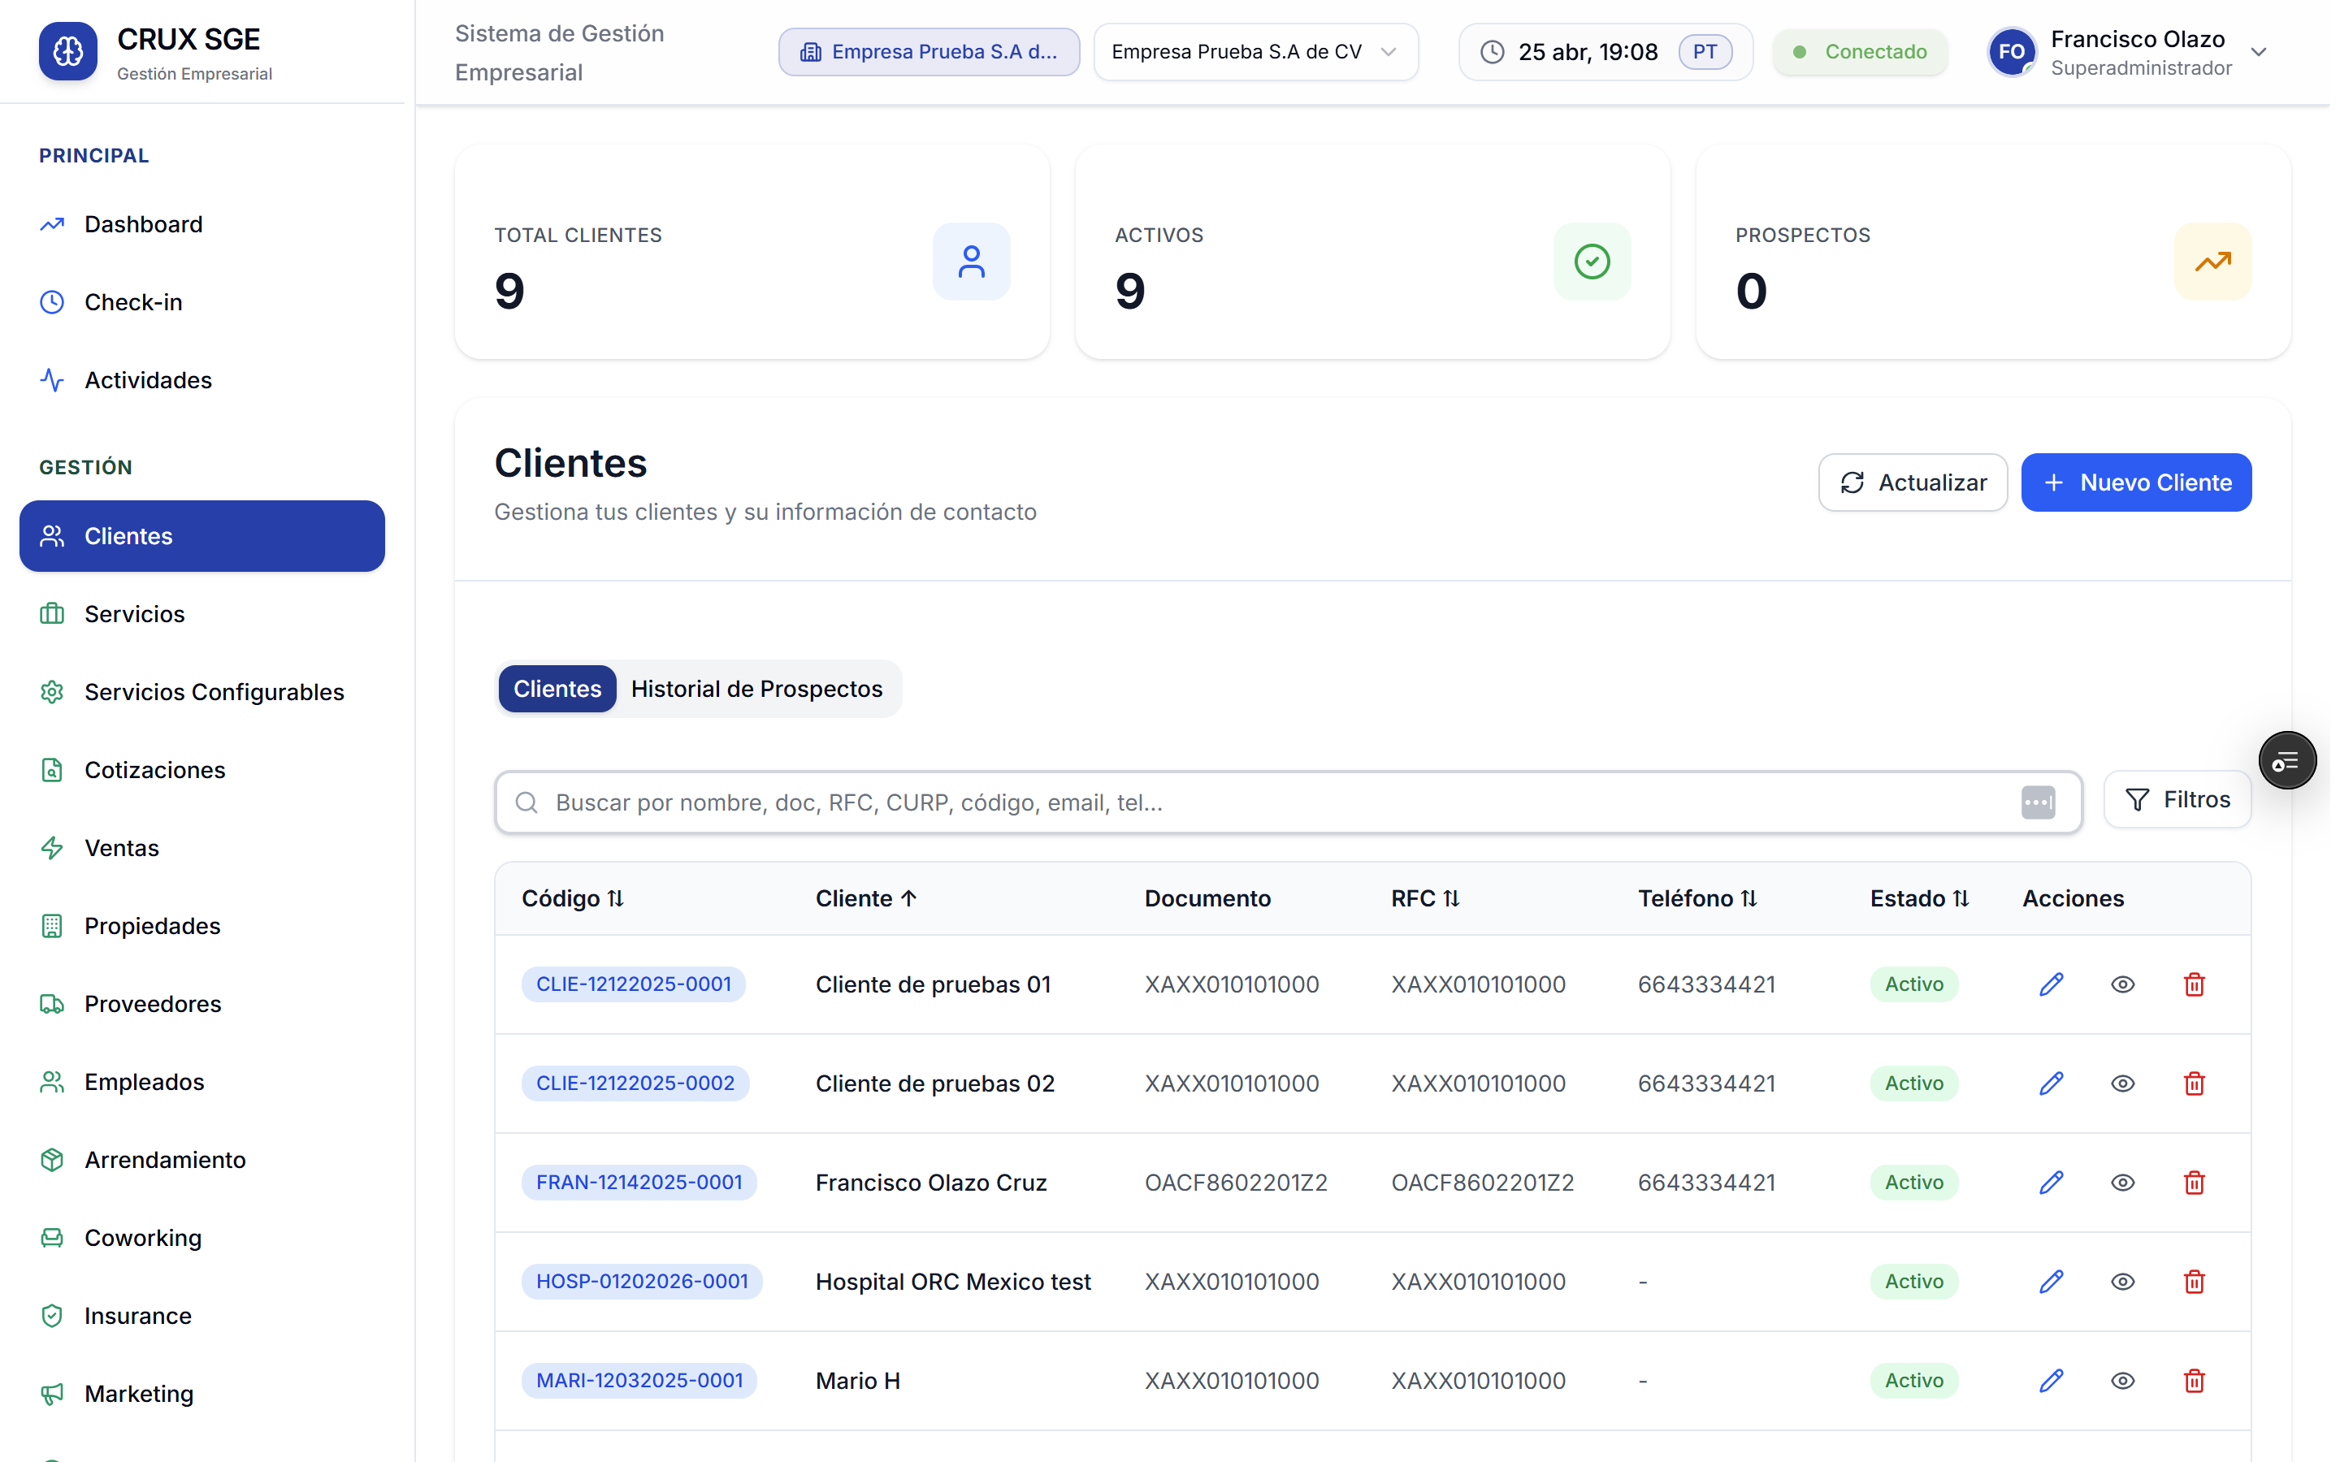Open Cotizaciones in the sidebar
The image size is (2340, 1462).
[x=154, y=772]
